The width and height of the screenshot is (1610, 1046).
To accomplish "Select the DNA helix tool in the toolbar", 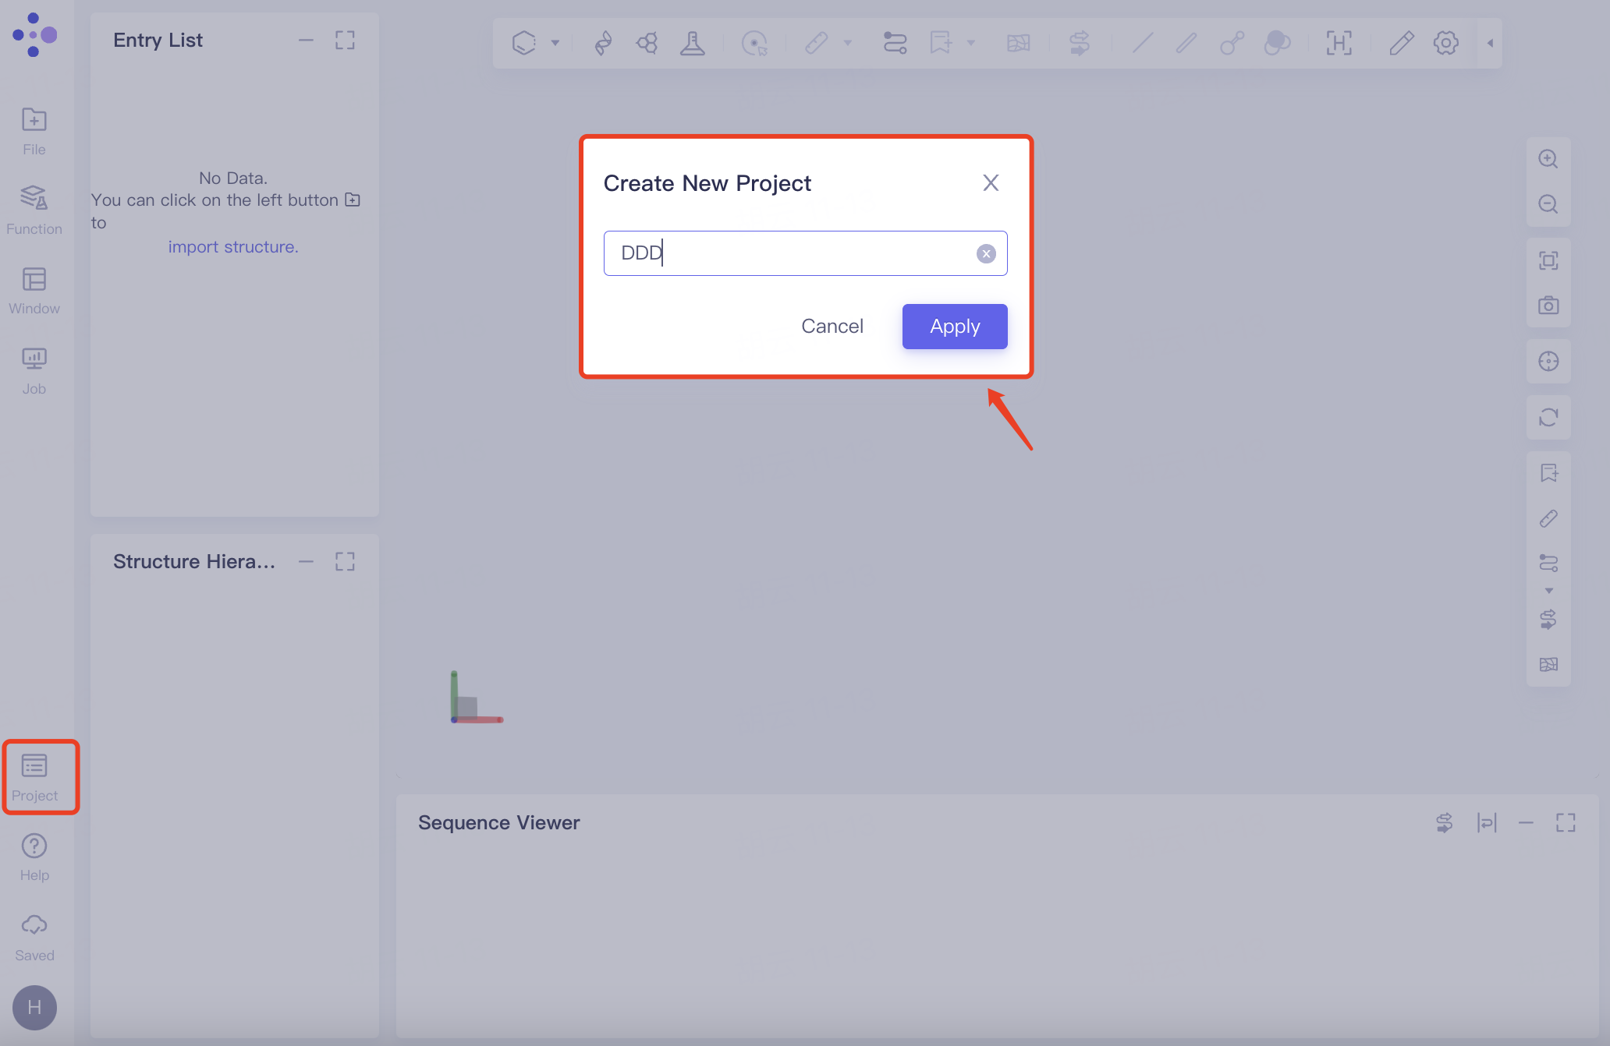I will point(602,43).
